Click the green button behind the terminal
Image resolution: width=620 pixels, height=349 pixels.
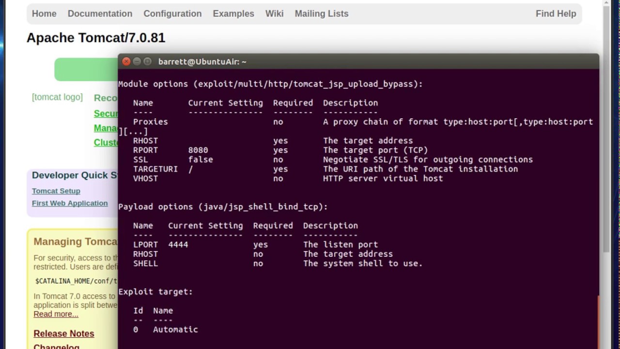(86, 69)
